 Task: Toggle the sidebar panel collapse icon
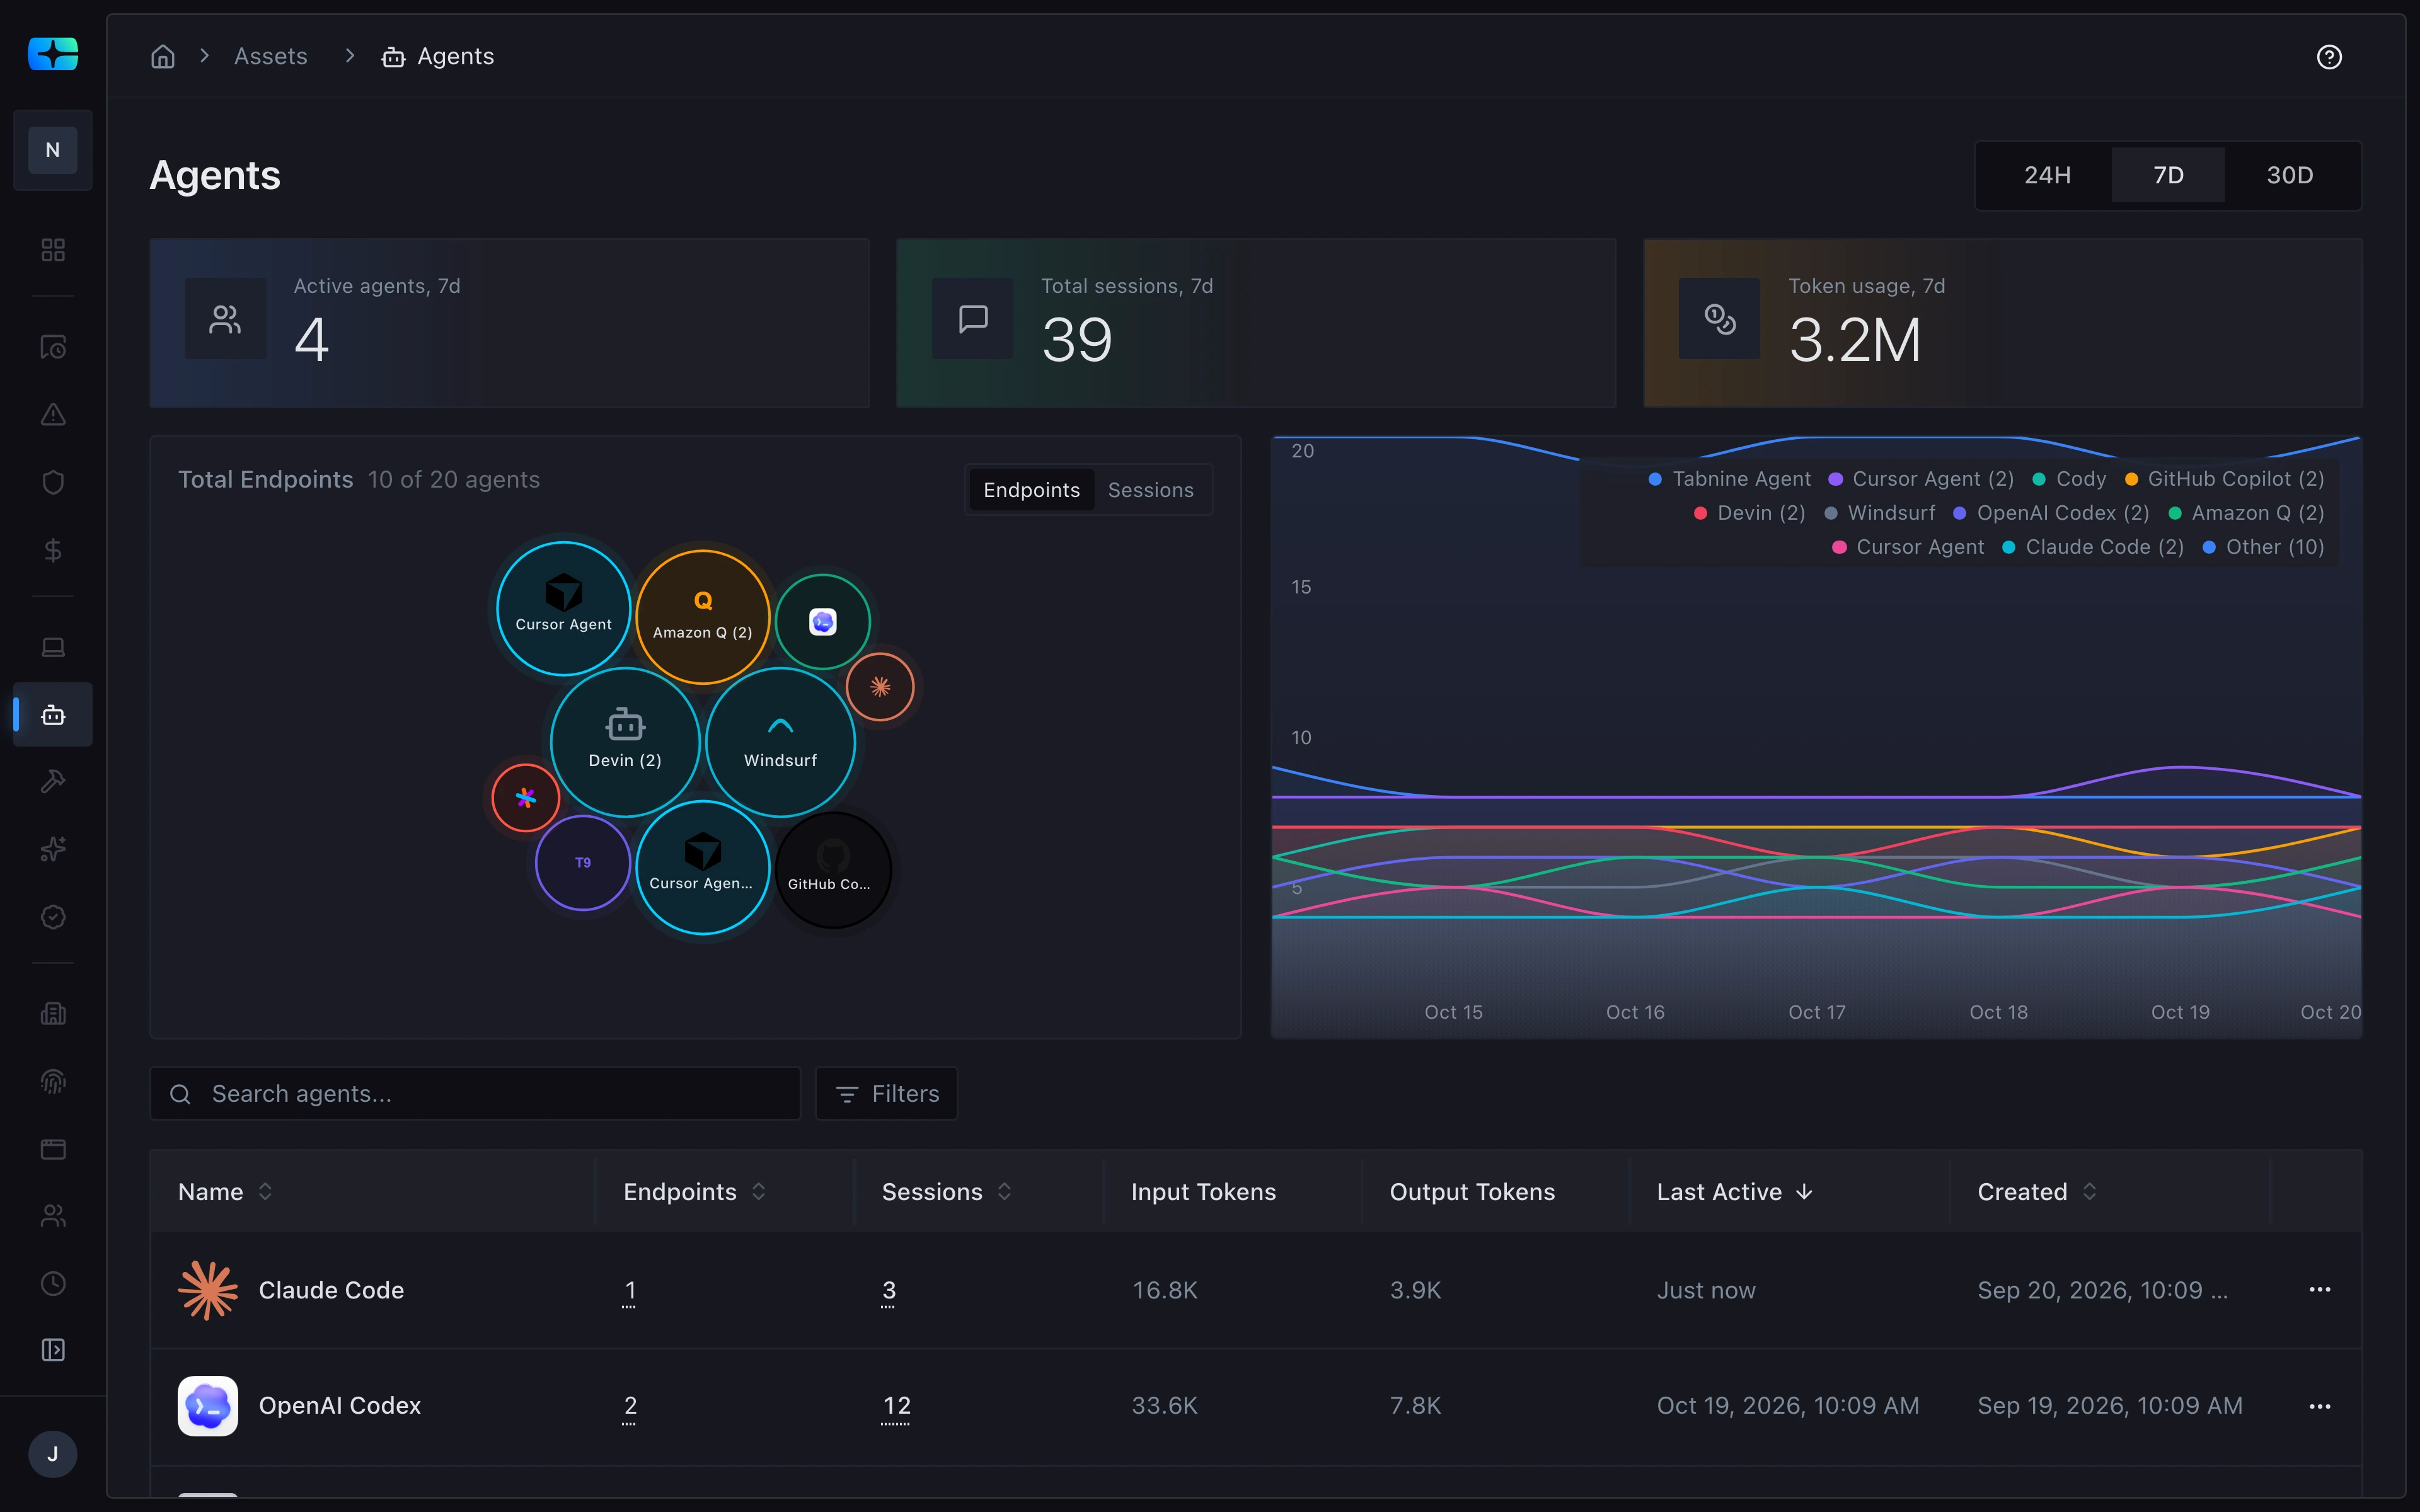tap(53, 1350)
